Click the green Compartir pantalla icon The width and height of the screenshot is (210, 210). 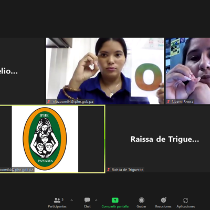(115, 200)
